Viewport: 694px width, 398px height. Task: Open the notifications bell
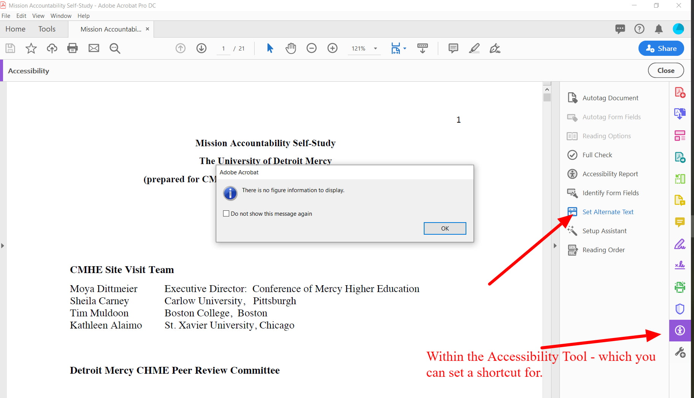[659, 29]
